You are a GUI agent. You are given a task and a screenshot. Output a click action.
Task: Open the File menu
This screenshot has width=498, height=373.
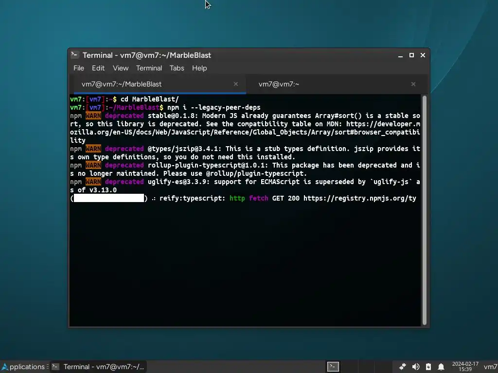[x=78, y=68]
